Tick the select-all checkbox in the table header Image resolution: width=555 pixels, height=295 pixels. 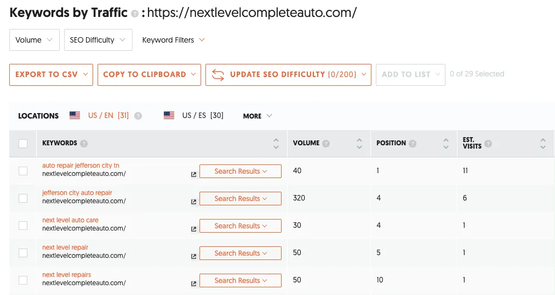point(23,144)
